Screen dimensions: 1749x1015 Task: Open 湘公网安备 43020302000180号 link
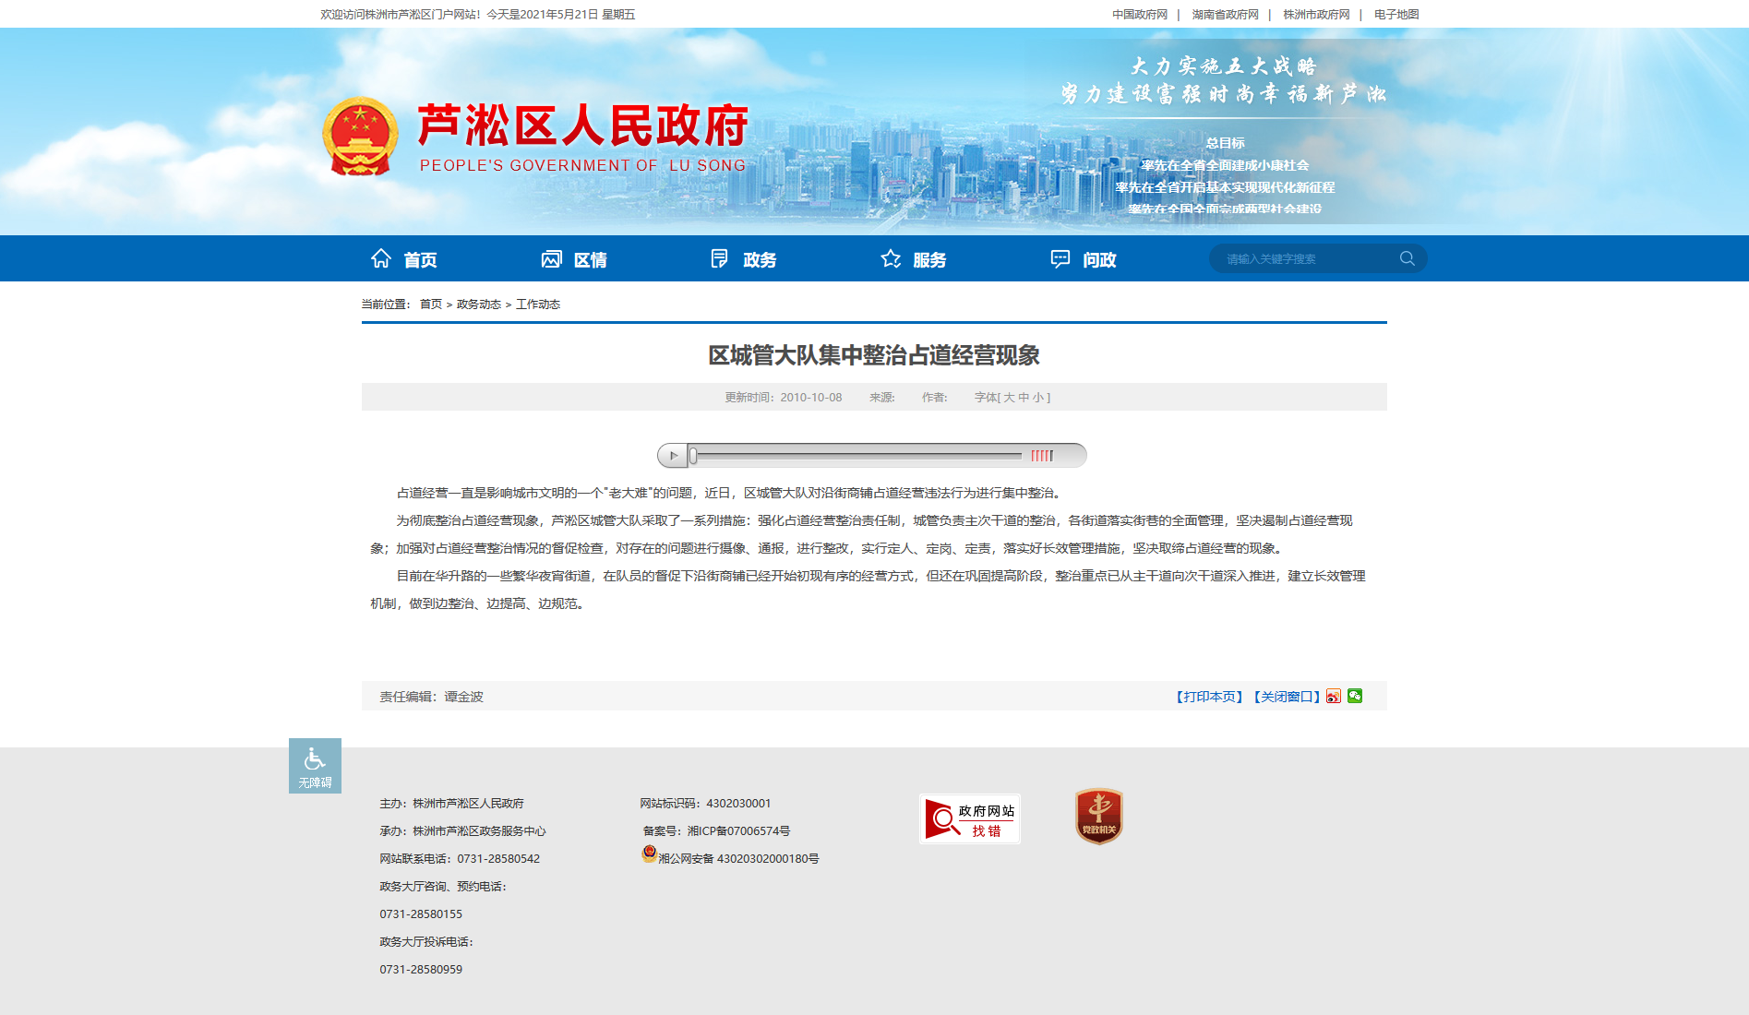pyautogui.click(x=738, y=858)
